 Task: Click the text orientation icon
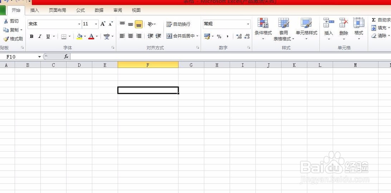(x=151, y=24)
